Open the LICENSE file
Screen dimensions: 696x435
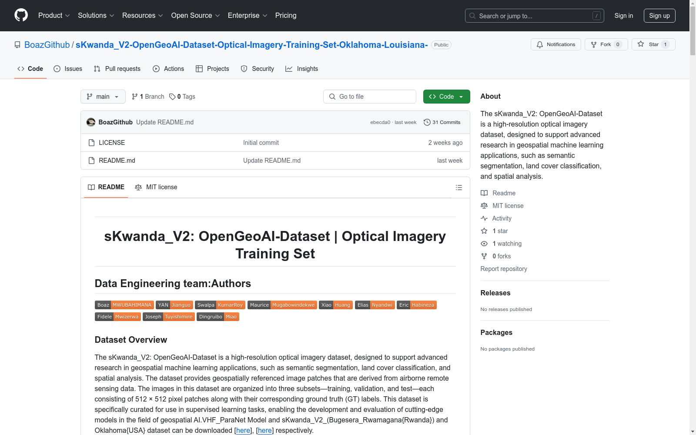point(112,143)
